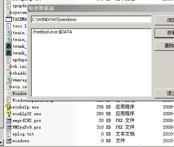Click the first twunk_ program icon
The height and width of the screenshot is (147, 174).
pyautogui.click(x=9, y=46)
